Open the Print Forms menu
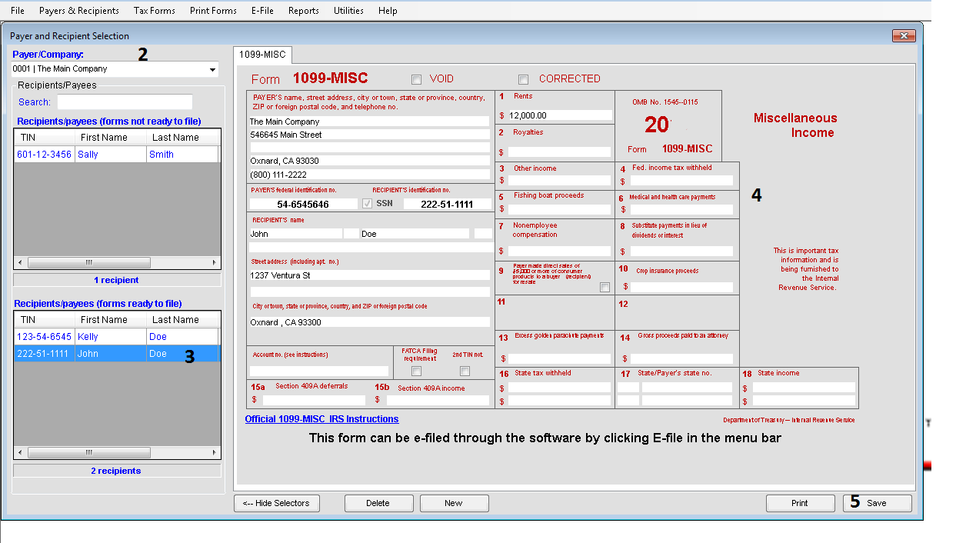The image size is (956, 543). [x=213, y=11]
